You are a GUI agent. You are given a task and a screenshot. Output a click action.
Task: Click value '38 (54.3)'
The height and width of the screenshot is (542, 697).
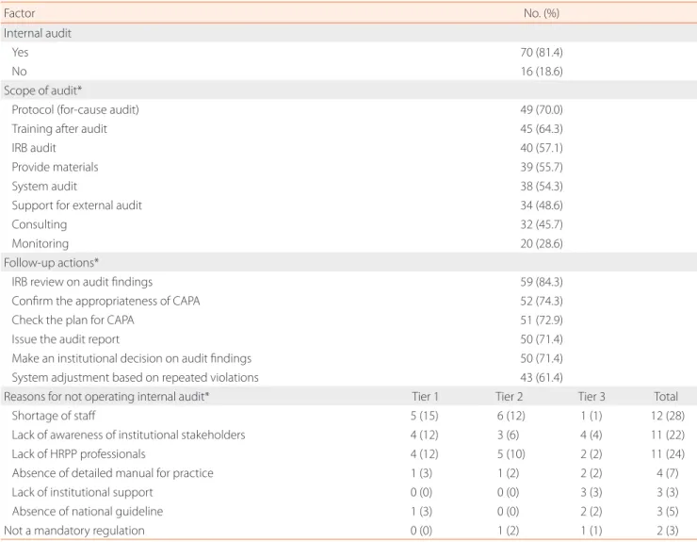[542, 187]
